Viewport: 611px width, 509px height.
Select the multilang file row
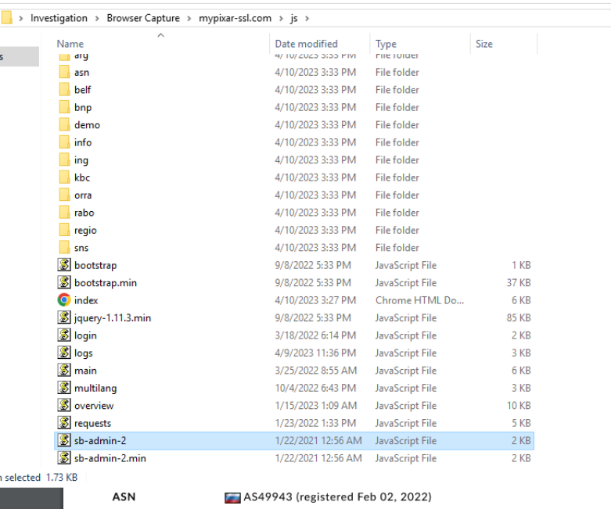[x=95, y=388]
